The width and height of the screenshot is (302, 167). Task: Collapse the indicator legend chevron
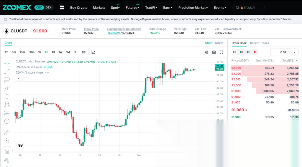click(19, 78)
